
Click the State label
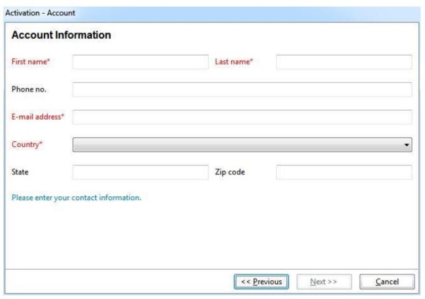pos(20,172)
